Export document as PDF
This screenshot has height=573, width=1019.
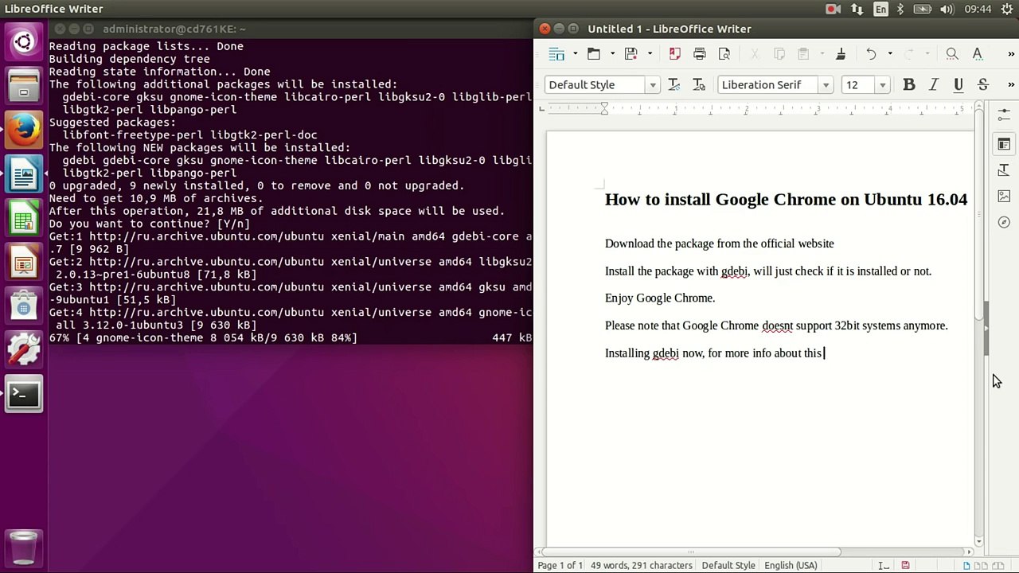pyautogui.click(x=675, y=54)
